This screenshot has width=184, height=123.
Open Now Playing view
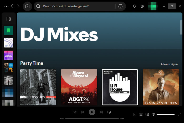[135, 114]
